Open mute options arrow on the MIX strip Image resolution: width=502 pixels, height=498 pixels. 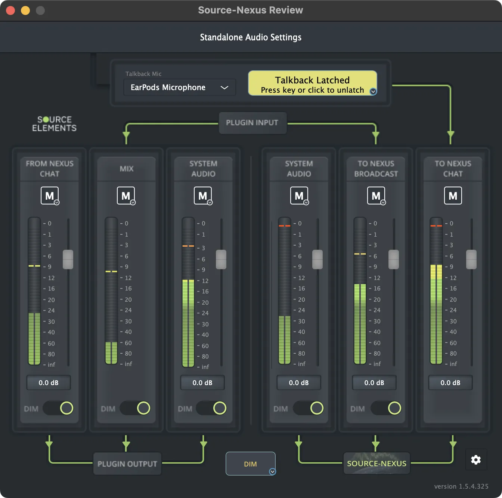[x=133, y=202]
